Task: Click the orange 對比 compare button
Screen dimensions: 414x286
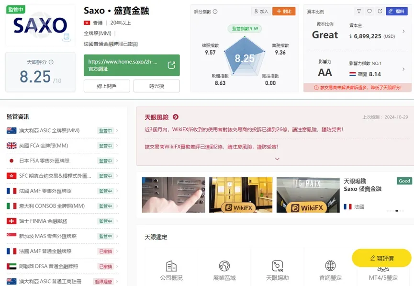Action: 284,11
